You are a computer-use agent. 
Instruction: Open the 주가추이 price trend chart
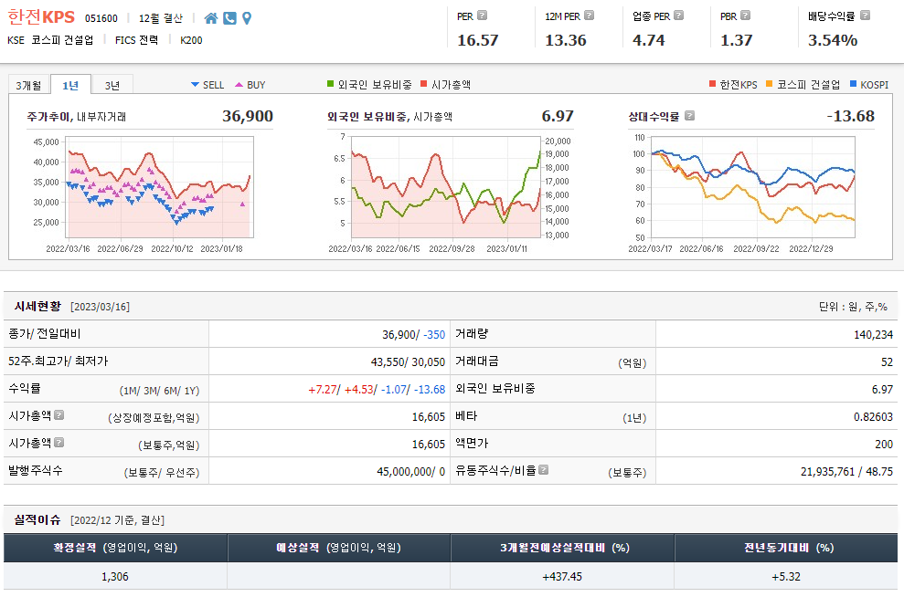coord(160,187)
